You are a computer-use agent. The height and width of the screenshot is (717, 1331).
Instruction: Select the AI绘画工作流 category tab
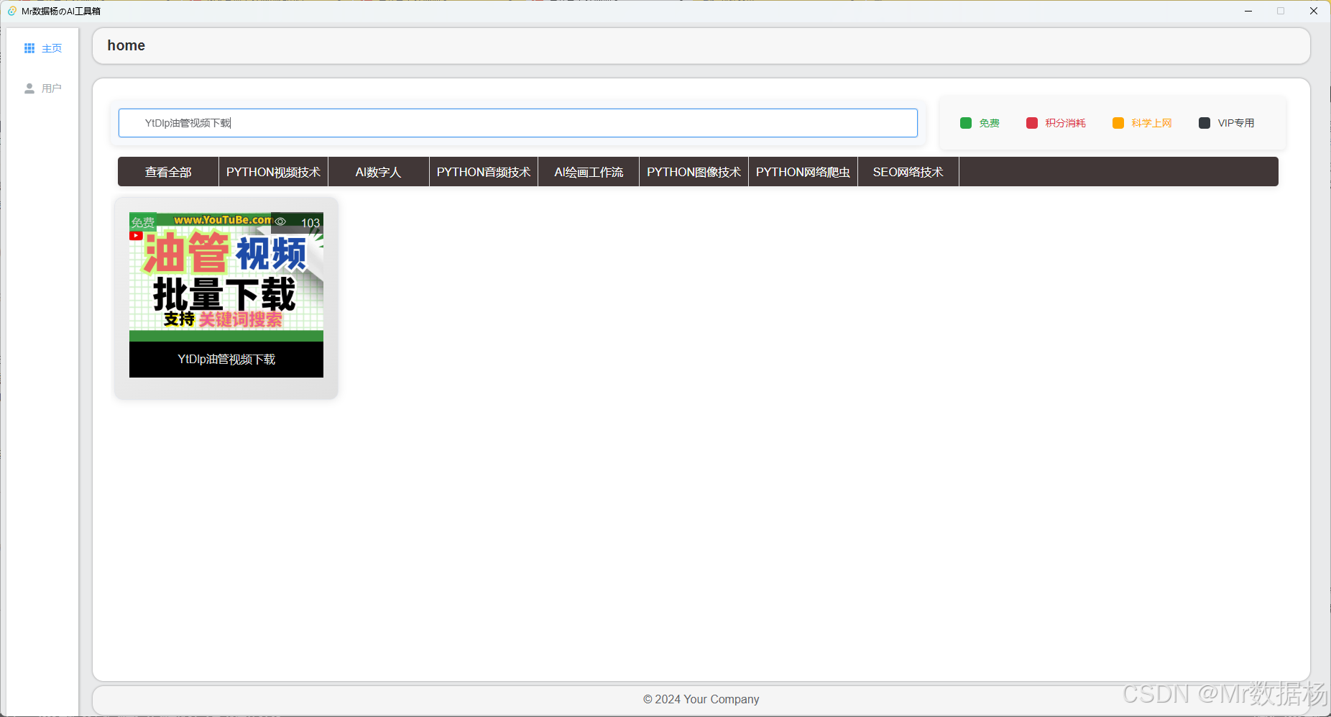pyautogui.click(x=589, y=172)
